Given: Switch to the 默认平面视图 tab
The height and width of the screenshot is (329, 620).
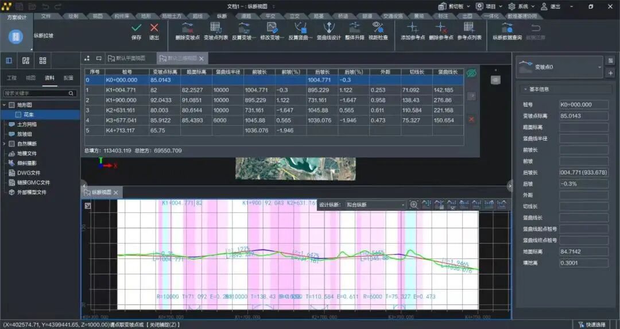Looking at the screenshot, I should pos(126,58).
